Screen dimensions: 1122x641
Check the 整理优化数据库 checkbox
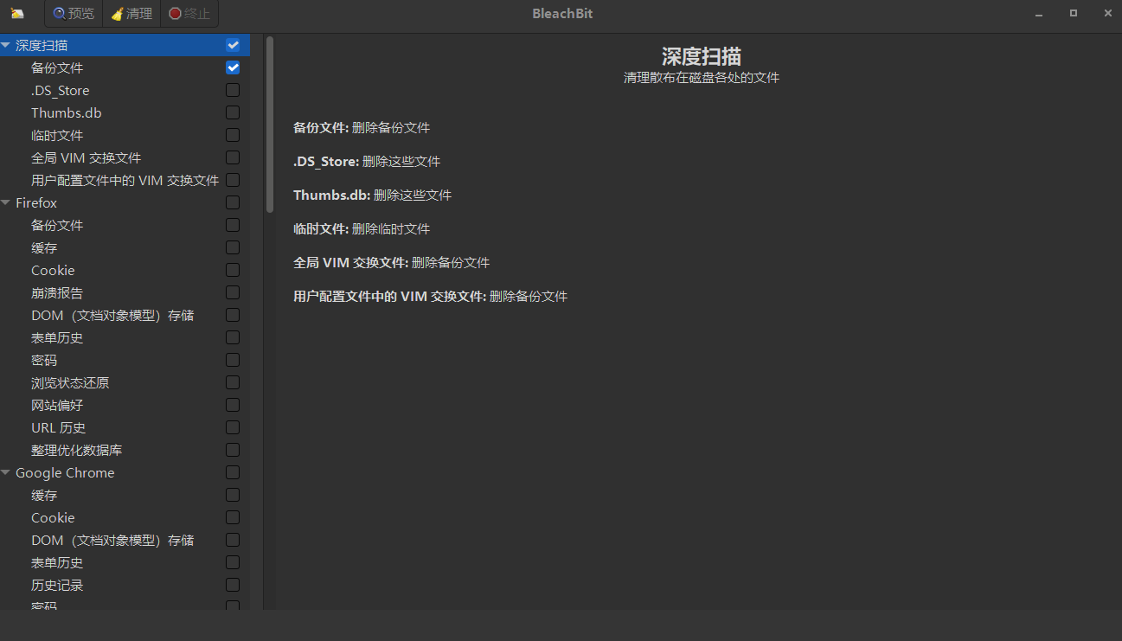233,450
